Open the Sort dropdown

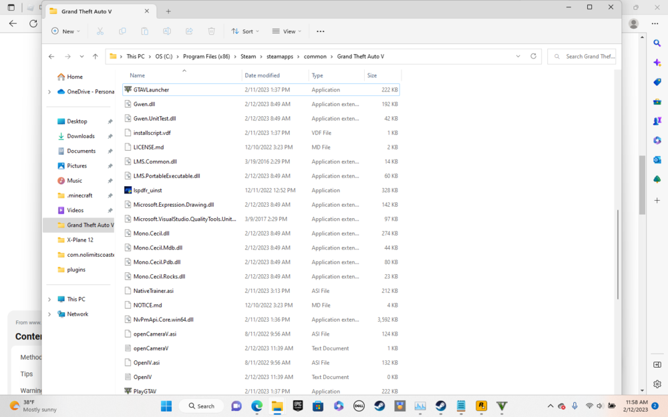244,31
